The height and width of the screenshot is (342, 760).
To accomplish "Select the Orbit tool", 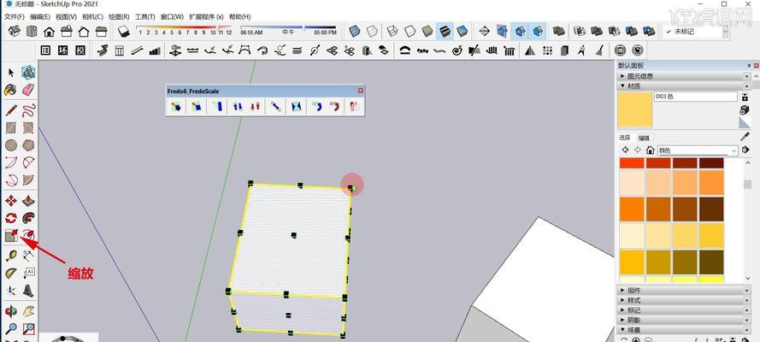I will click(11, 311).
